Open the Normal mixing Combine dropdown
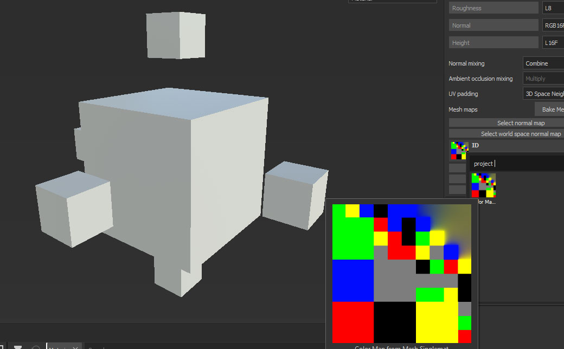This screenshot has width=564, height=349. (543, 63)
